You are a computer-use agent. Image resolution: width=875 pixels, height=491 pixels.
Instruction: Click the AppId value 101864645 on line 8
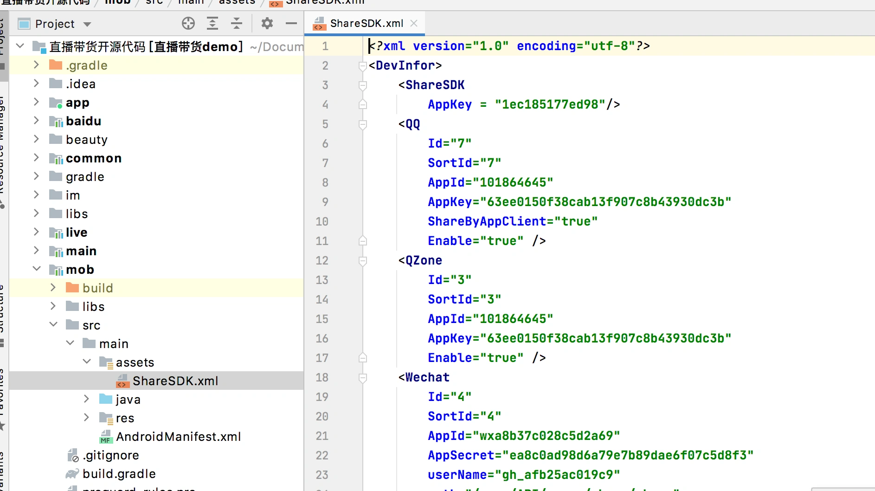tap(513, 182)
